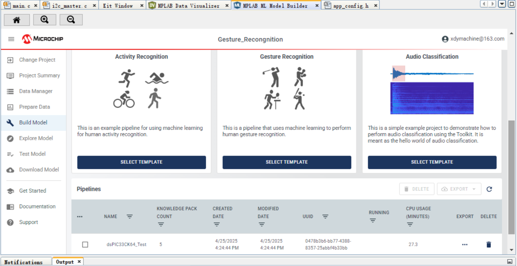Filter by Created Date column

coord(217,224)
